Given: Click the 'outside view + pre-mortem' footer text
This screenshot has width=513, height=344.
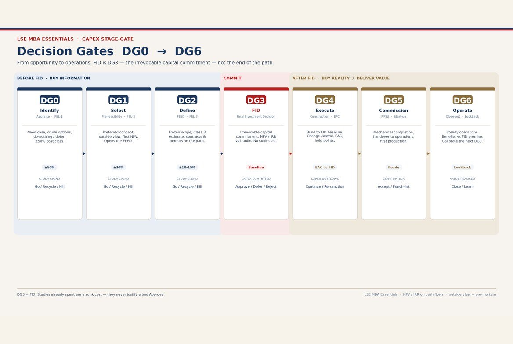Looking at the screenshot, I should point(472,294).
